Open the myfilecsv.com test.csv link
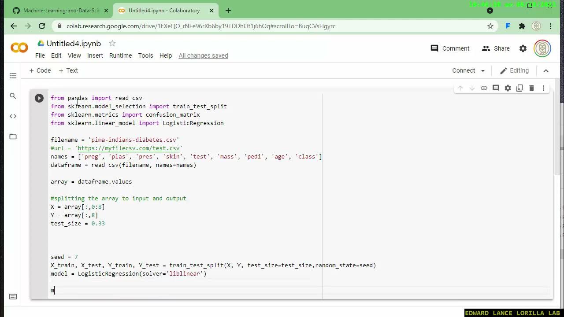 click(x=129, y=148)
